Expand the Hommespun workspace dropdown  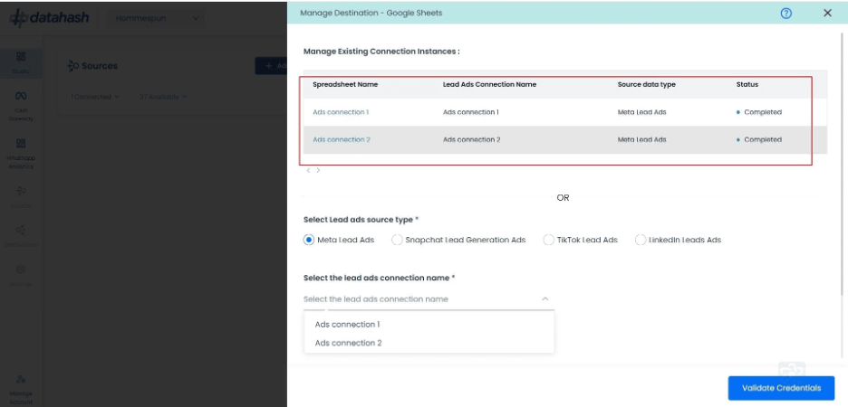[156, 18]
